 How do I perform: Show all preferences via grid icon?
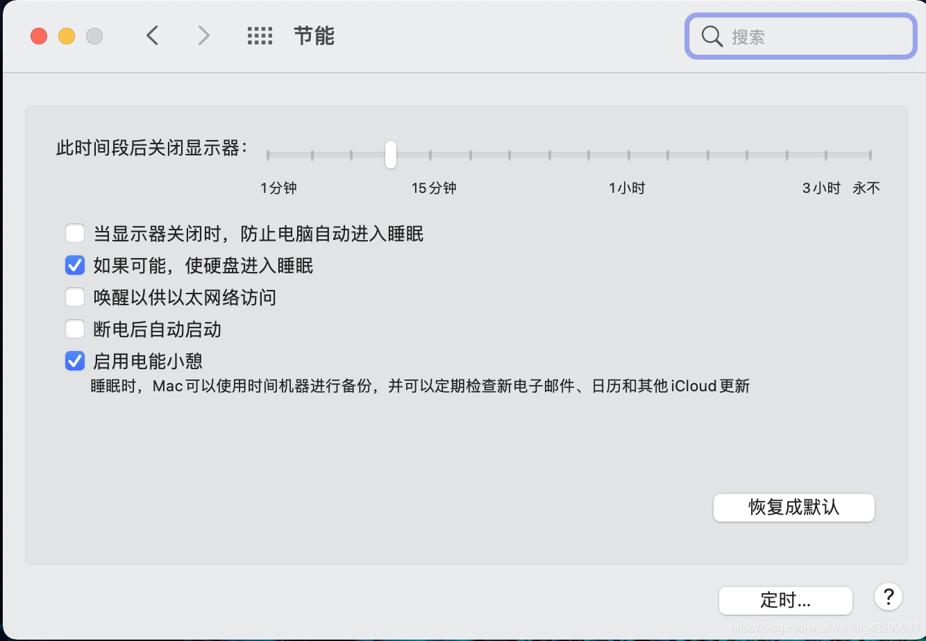click(260, 36)
